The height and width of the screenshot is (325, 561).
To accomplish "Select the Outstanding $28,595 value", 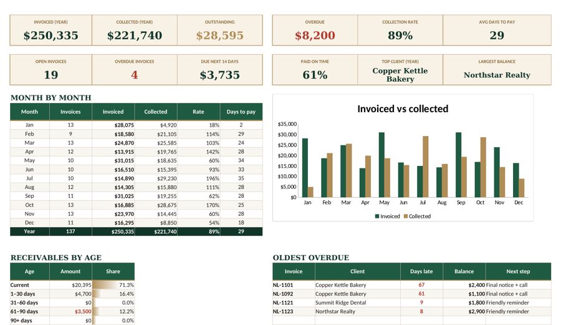I will [x=219, y=36].
